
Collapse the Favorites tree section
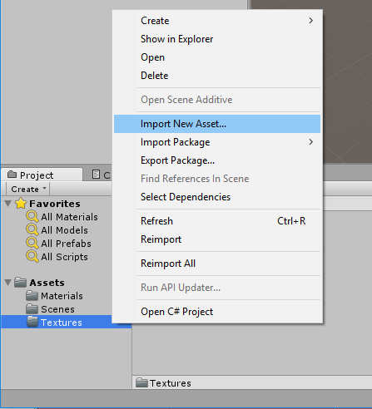click(x=8, y=204)
